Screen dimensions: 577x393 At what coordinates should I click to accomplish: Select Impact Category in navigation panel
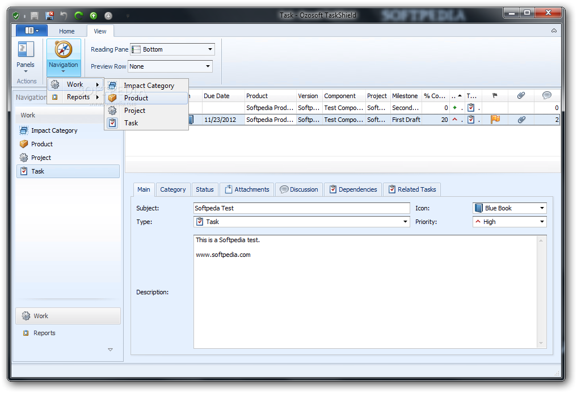click(68, 130)
